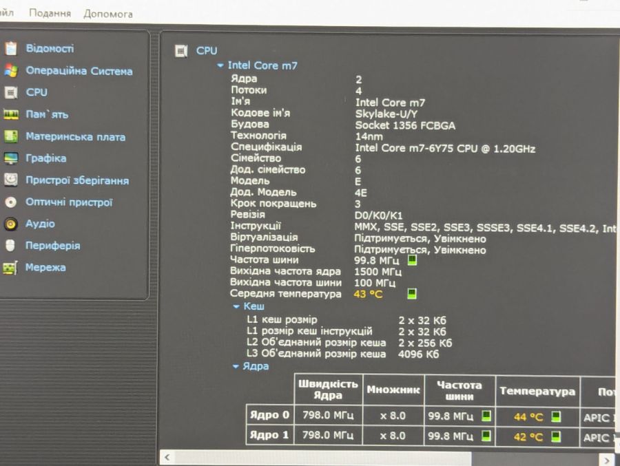Open the Пристрої зберігання section

point(77,180)
